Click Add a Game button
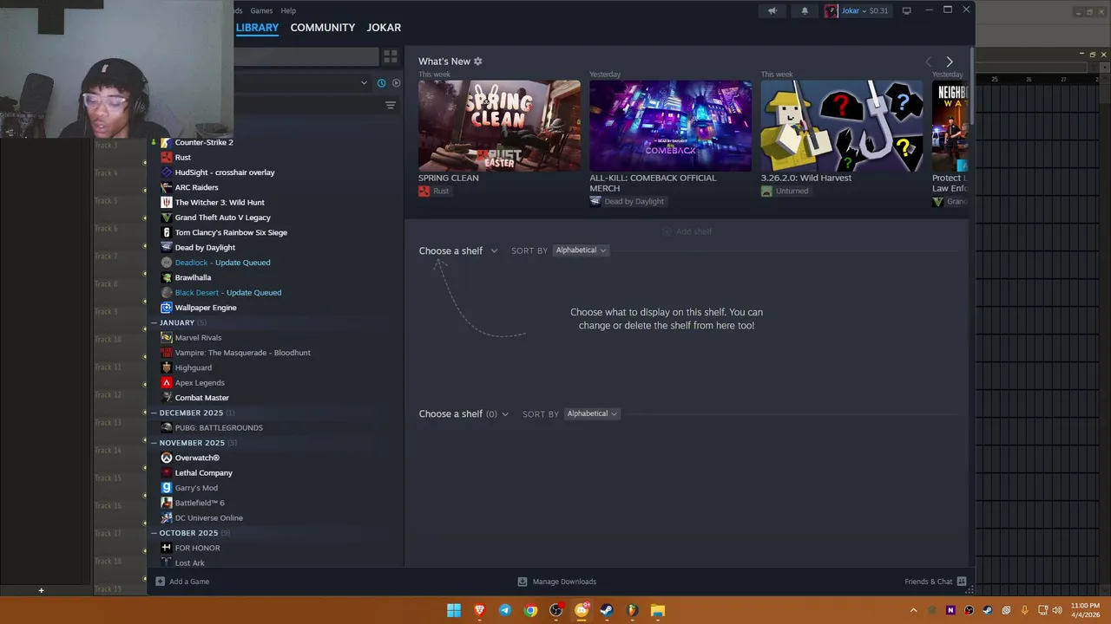This screenshot has height=624, width=1111. [182, 582]
